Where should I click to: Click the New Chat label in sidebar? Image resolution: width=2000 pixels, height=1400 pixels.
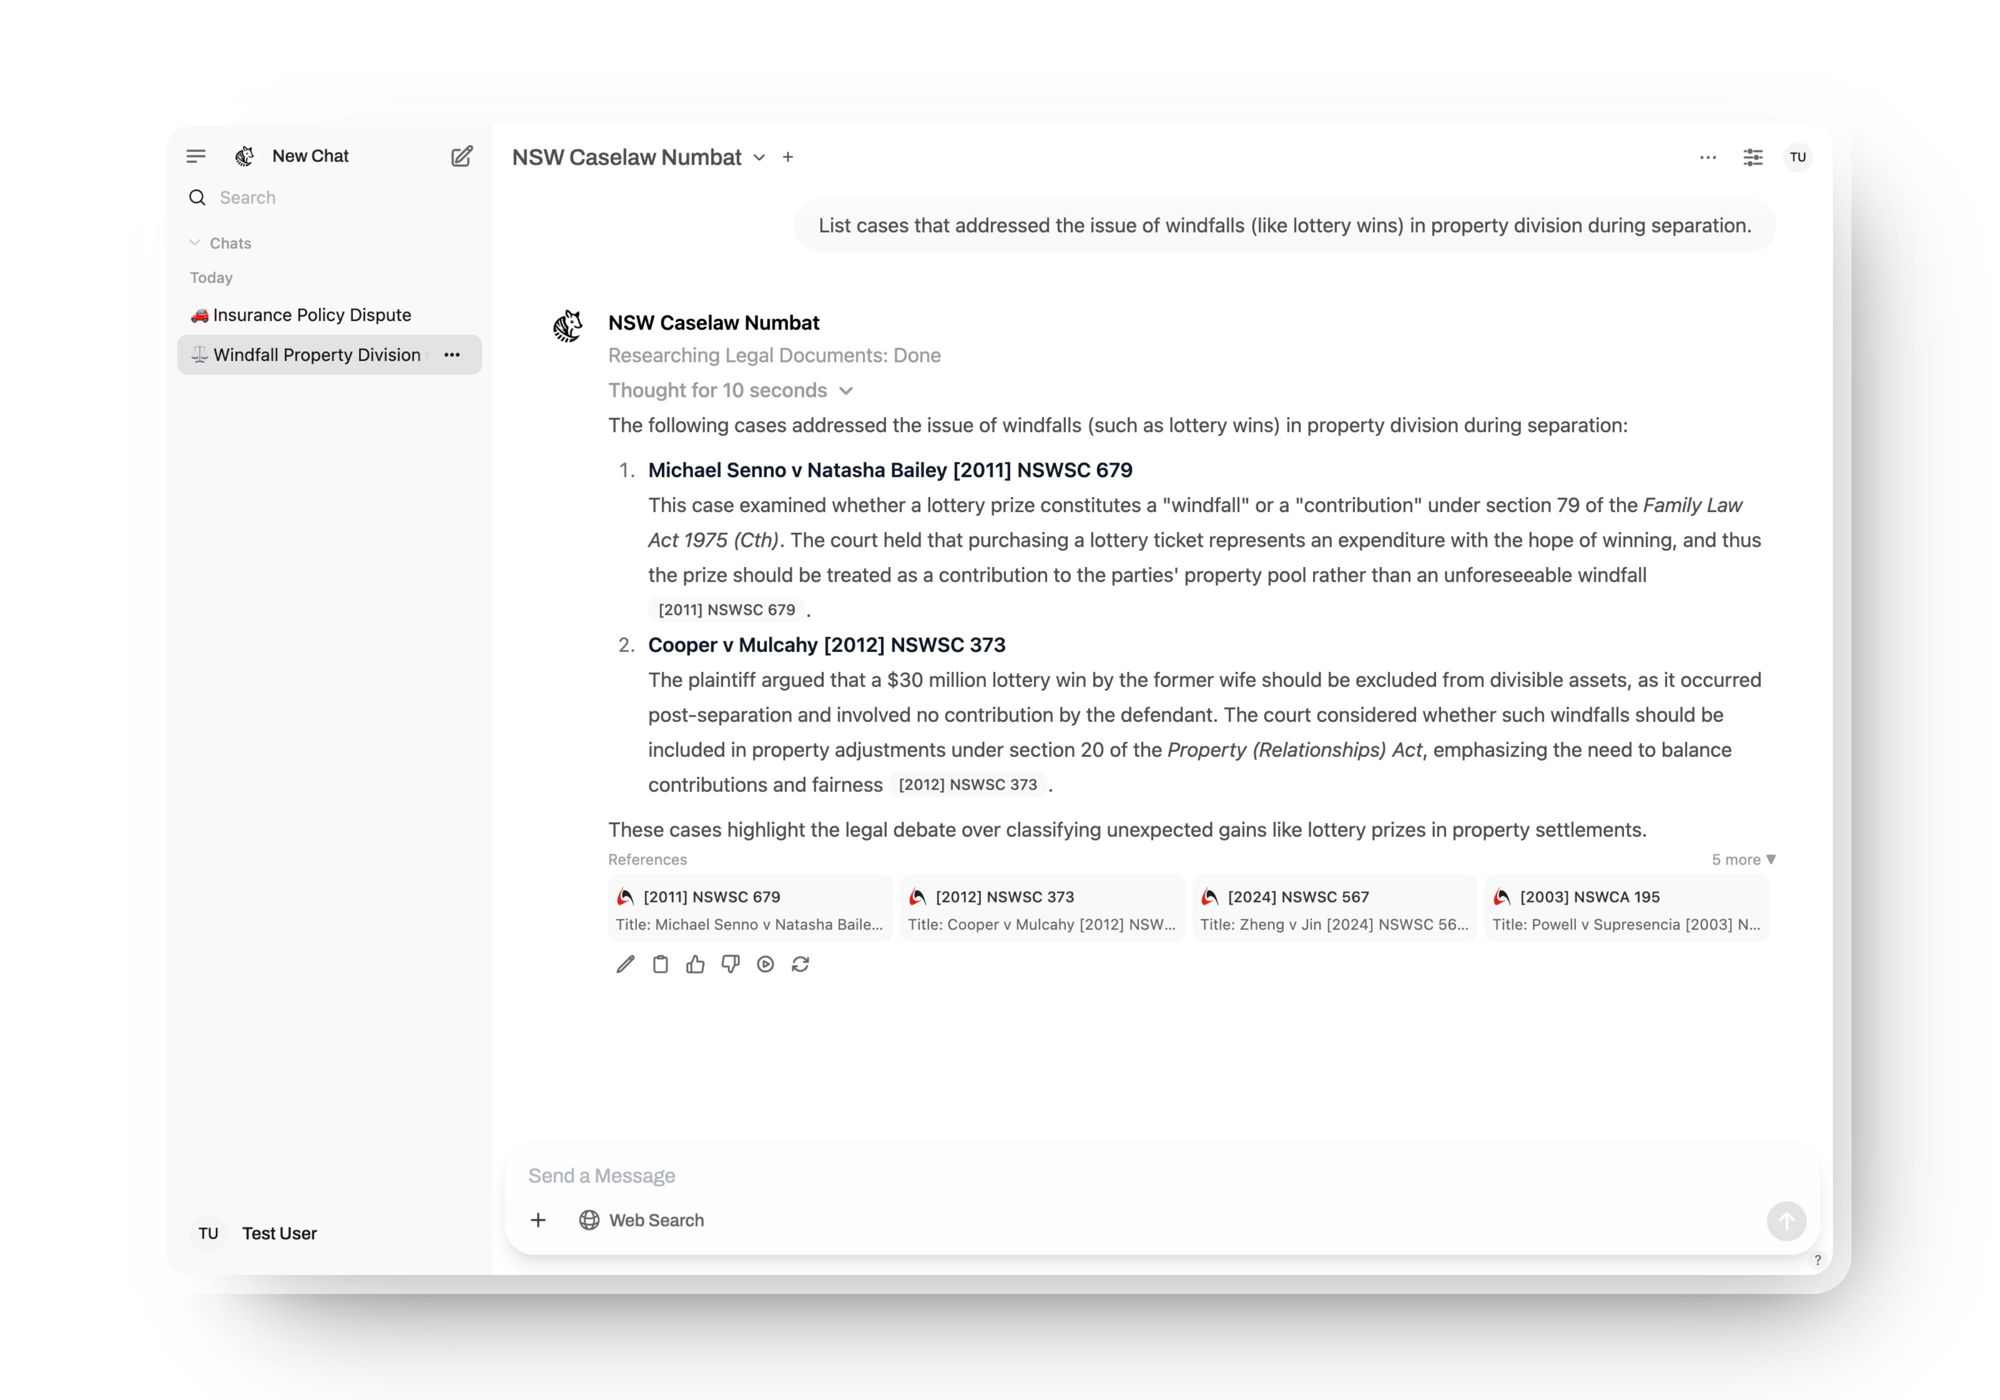(310, 156)
